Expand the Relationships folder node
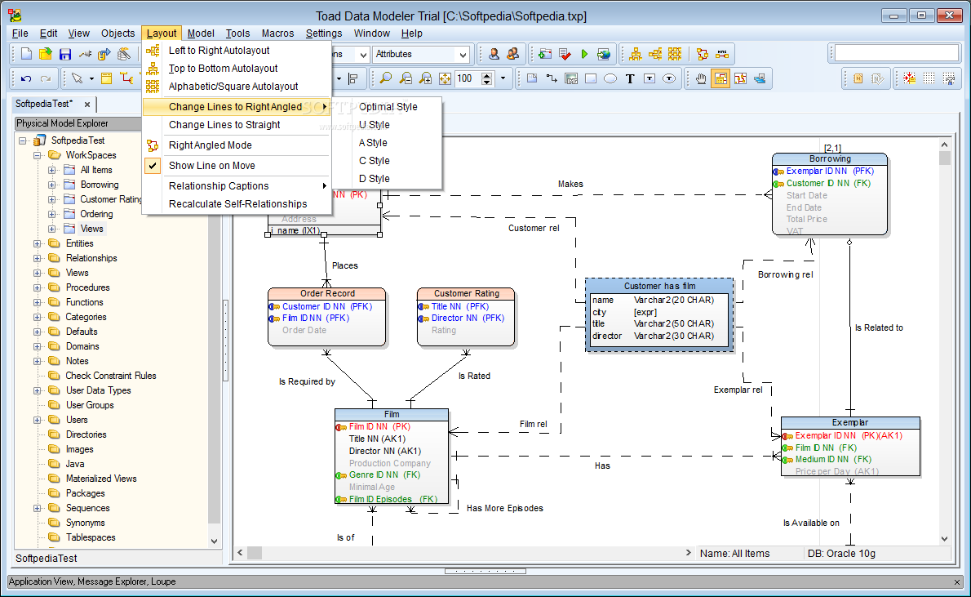The height and width of the screenshot is (597, 971). pyautogui.click(x=38, y=259)
